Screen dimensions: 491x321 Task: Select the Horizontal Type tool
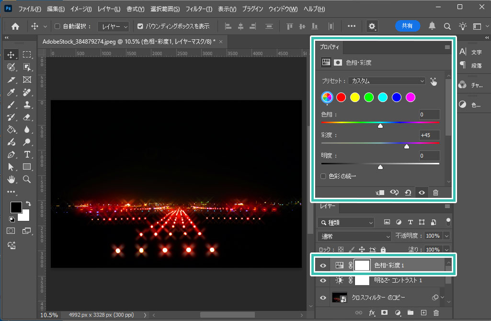pos(27,154)
